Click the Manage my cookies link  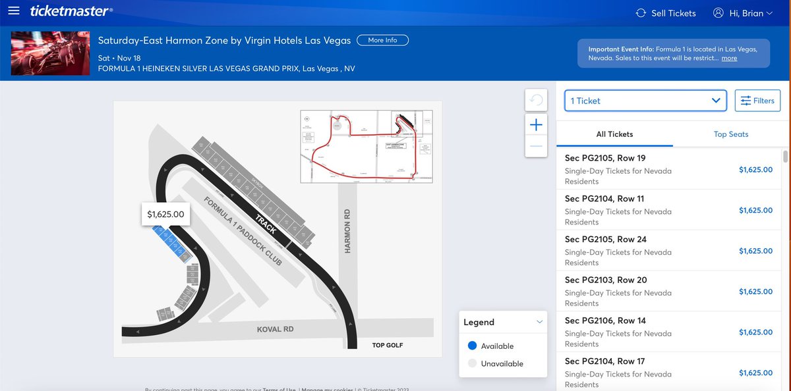(x=326, y=388)
